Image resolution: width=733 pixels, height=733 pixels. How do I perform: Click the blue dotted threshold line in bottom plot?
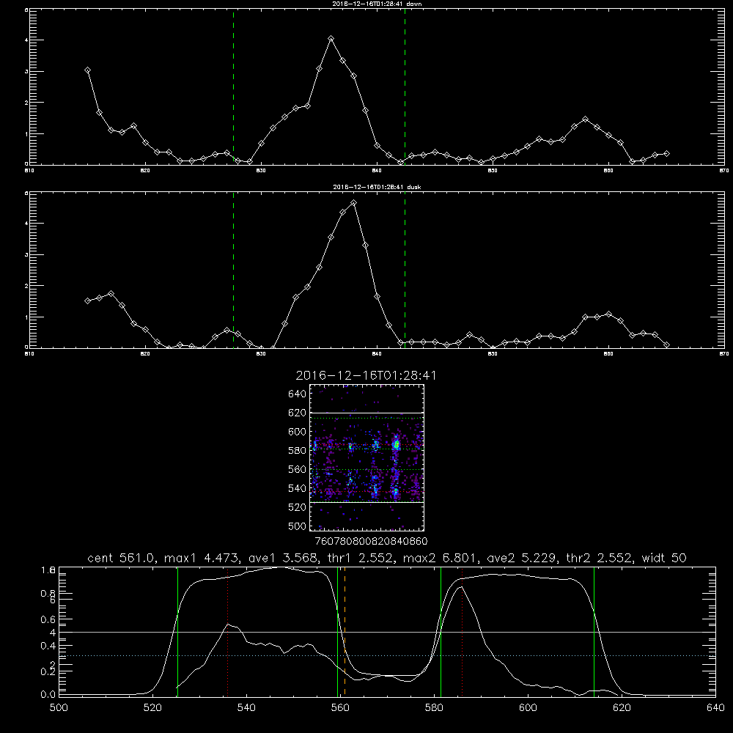(x=387, y=656)
